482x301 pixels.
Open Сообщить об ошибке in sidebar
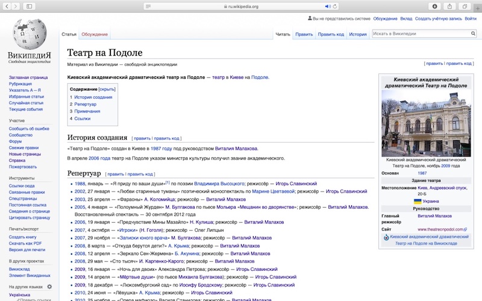[x=29, y=129]
